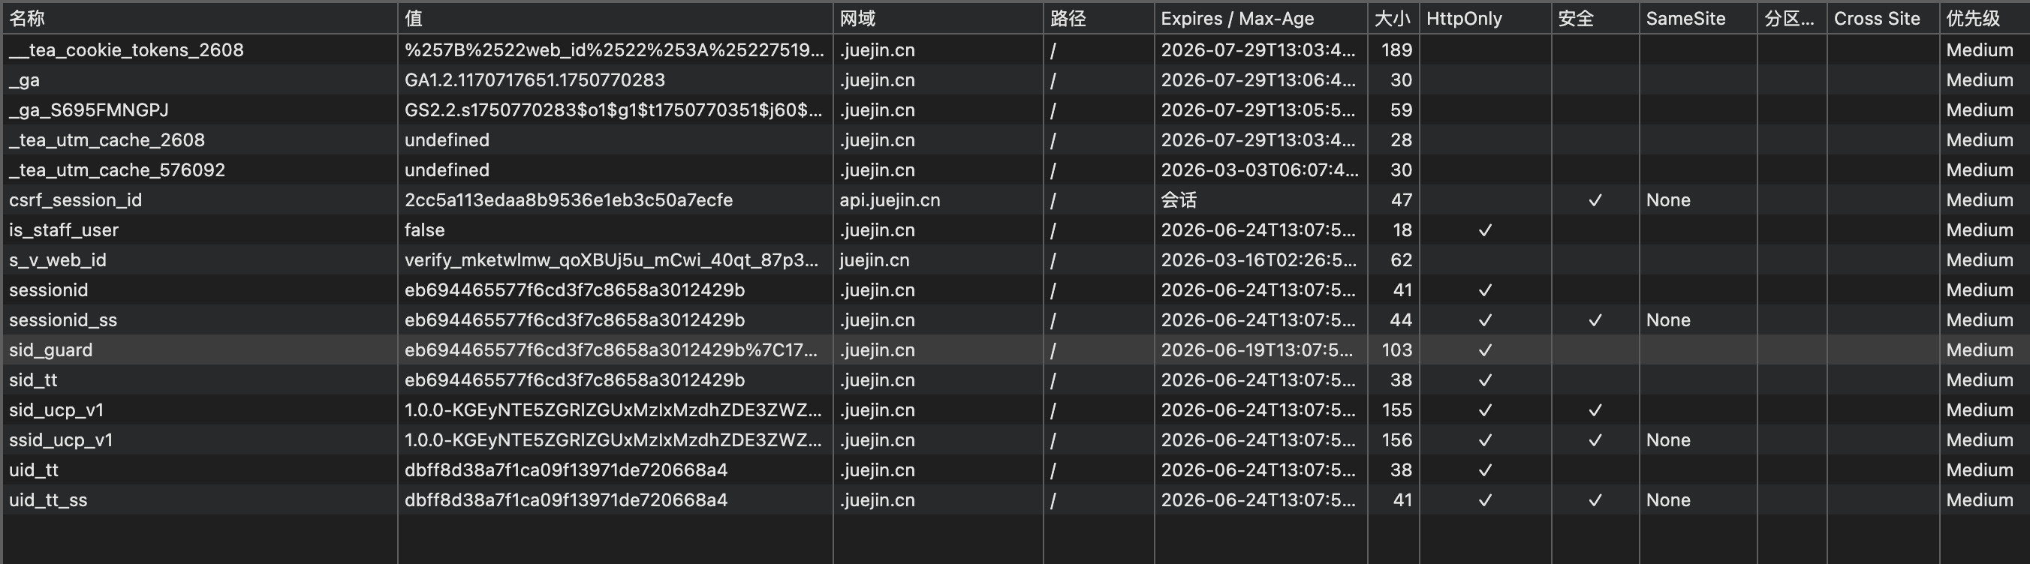Select the sid_tt cookie name
The image size is (2030, 564).
click(x=33, y=379)
